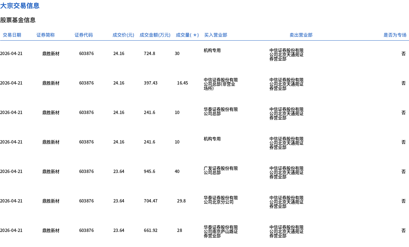Click volume 30 in the 724.8 row
Viewport: 409px width, 247px height.
(177, 54)
